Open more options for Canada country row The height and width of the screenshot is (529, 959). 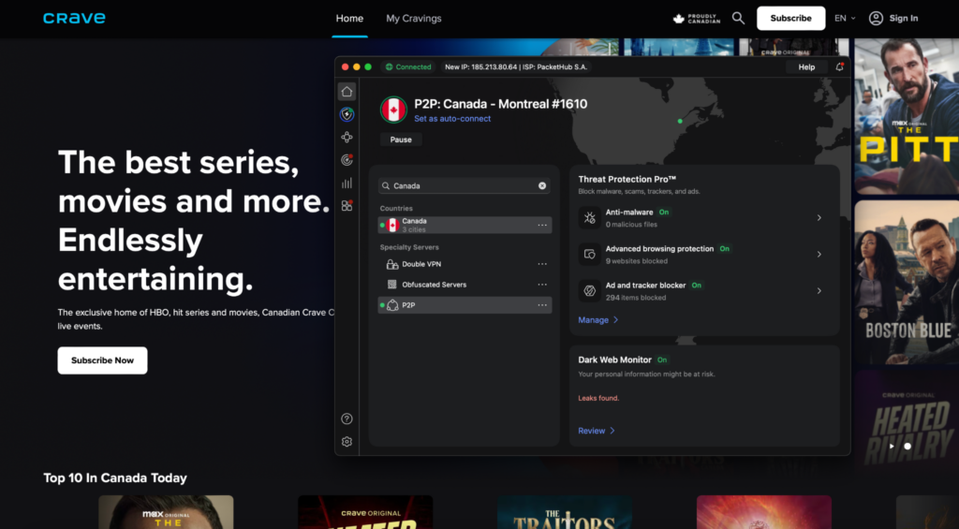tap(542, 225)
